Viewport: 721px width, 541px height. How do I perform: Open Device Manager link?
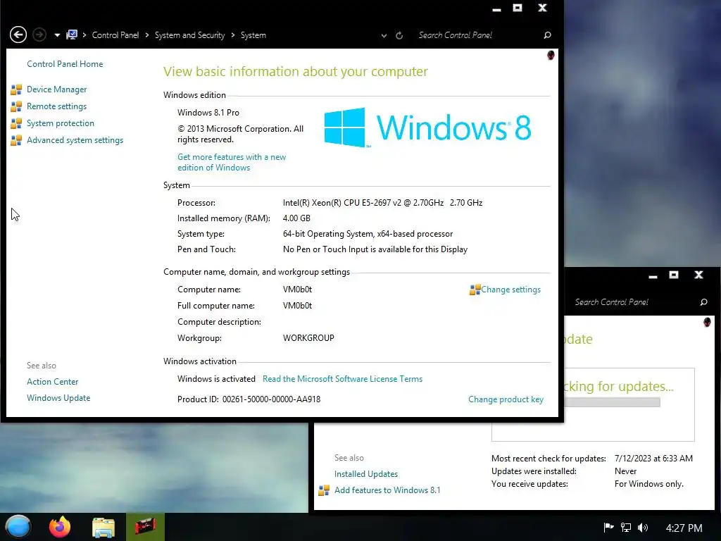[x=56, y=89]
